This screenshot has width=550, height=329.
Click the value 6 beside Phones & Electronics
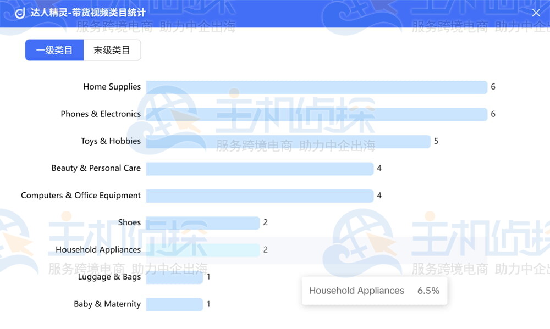point(493,114)
